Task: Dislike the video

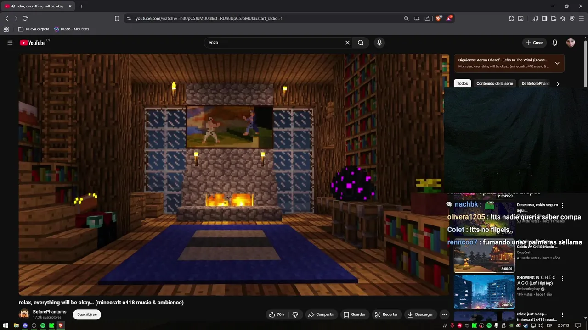Action: point(295,314)
